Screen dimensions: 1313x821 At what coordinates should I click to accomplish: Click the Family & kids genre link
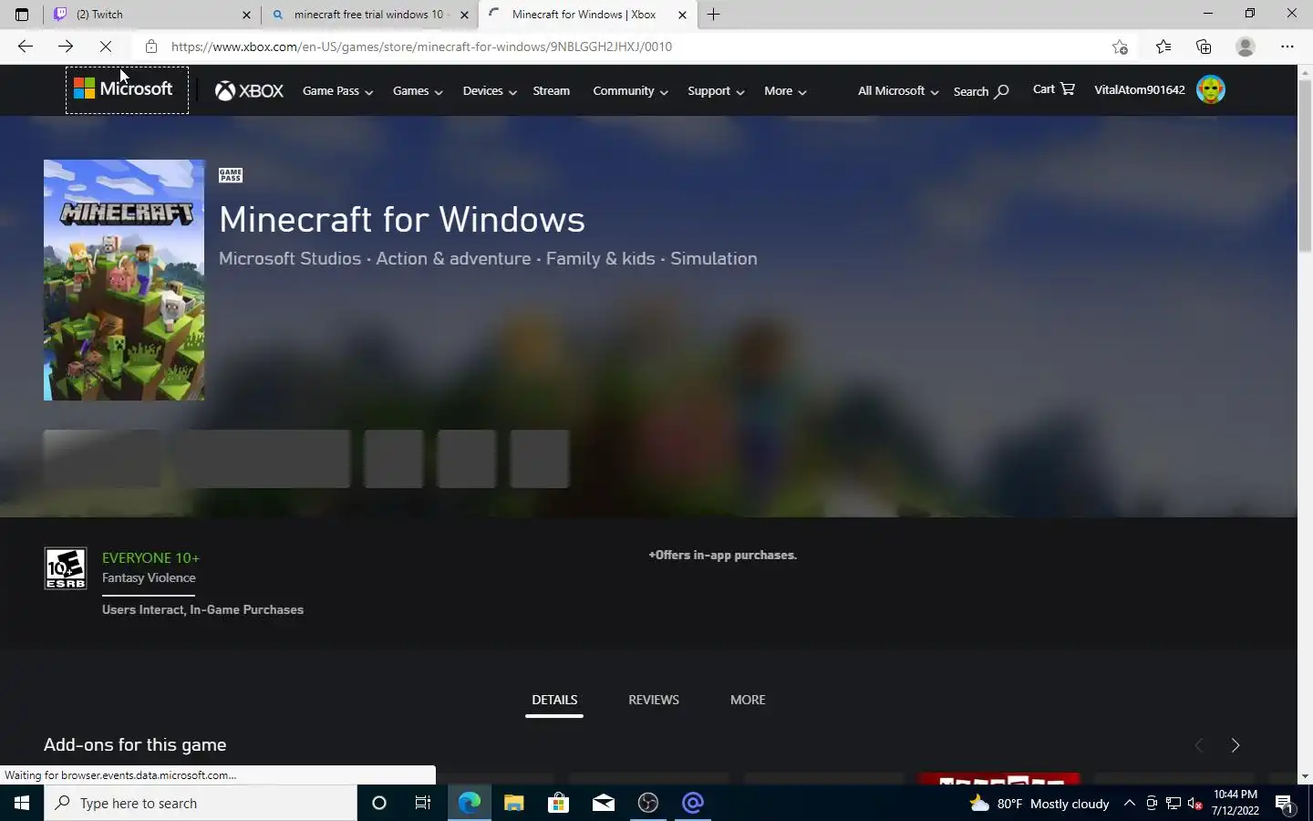(600, 258)
